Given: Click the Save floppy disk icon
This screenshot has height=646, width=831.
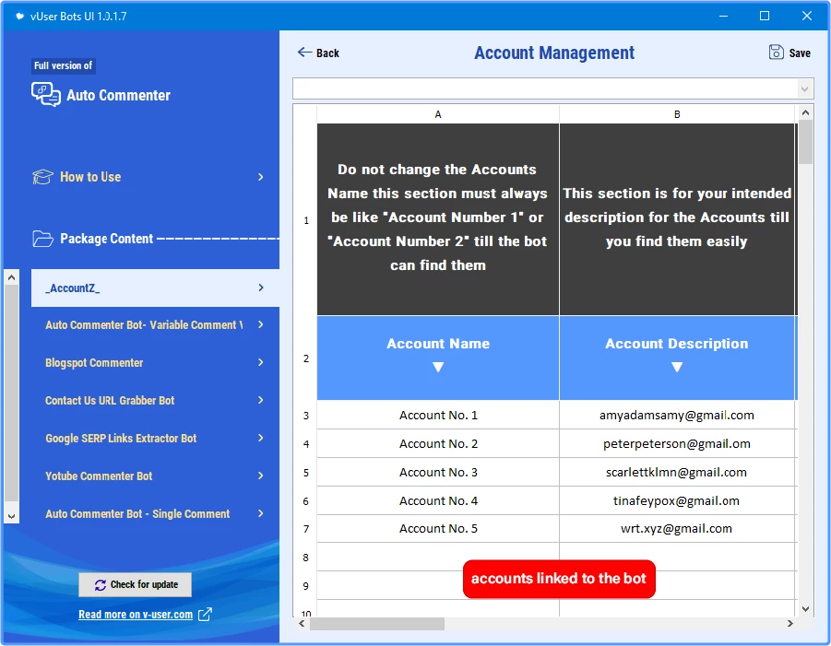Looking at the screenshot, I should click(776, 52).
